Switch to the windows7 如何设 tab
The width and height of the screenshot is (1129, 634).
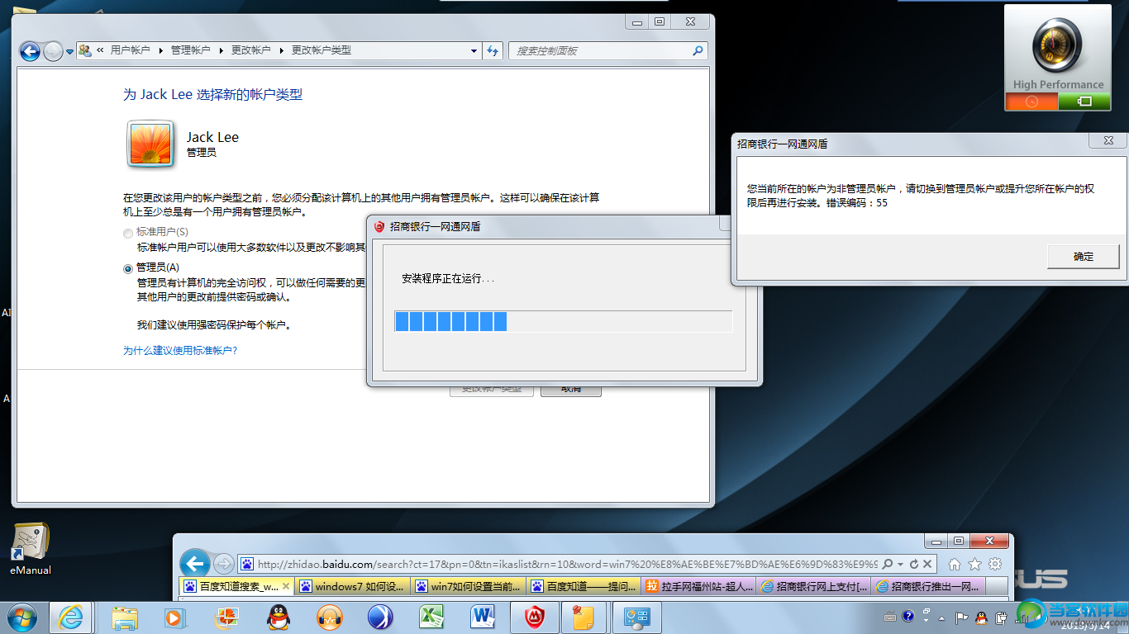(x=352, y=587)
